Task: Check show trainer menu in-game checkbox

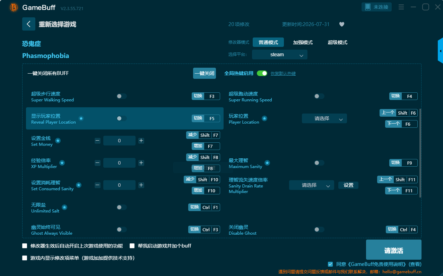Action: coord(25,258)
